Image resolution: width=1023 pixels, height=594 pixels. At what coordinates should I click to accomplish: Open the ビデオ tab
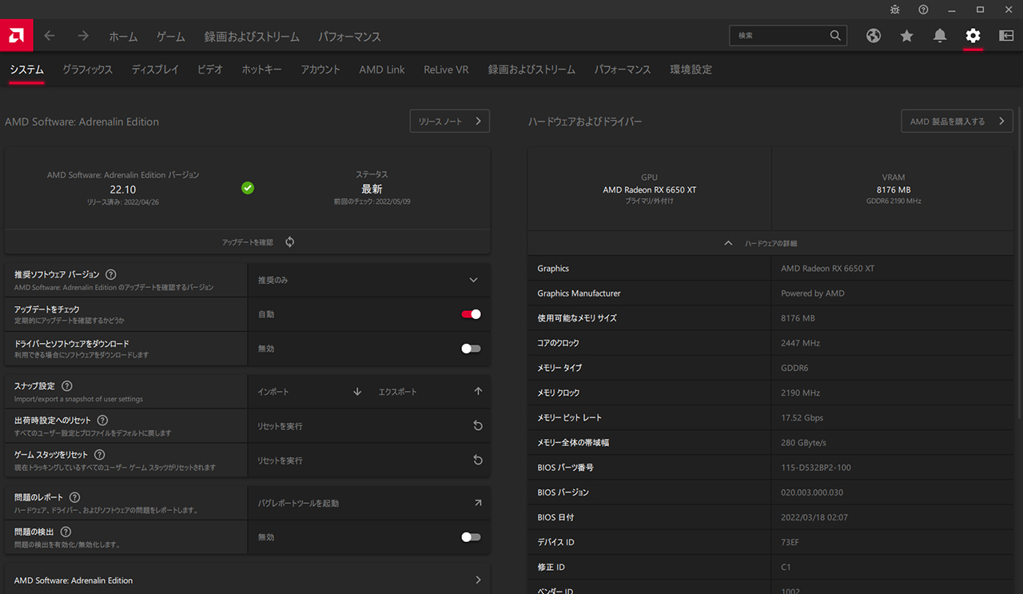[x=210, y=70]
